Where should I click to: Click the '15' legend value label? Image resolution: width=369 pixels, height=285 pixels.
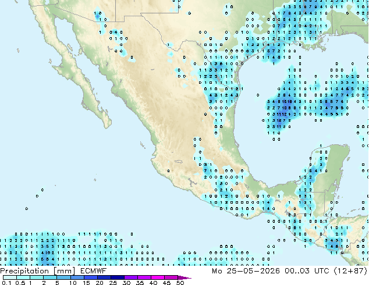86,283
